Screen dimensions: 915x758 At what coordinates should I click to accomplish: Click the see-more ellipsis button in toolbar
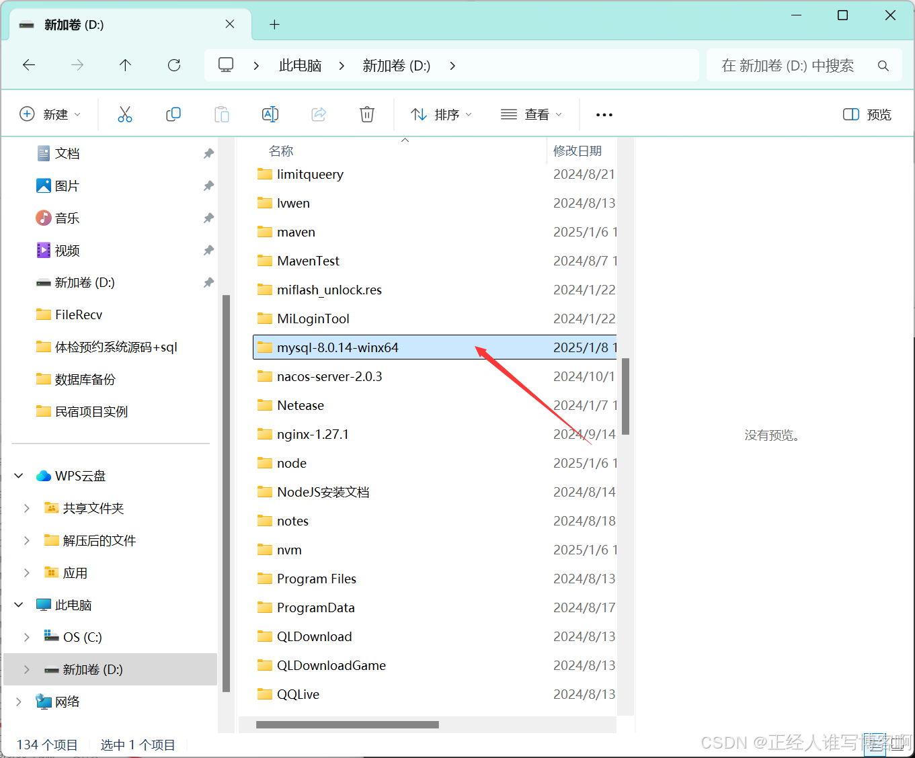click(x=603, y=114)
